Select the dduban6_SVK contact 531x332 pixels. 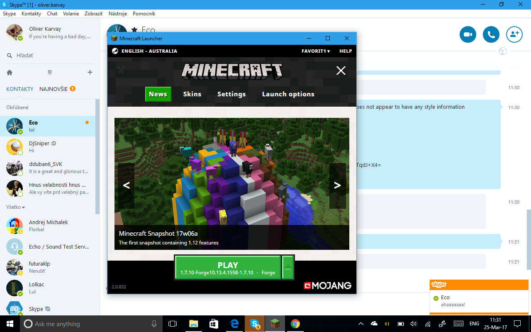click(48, 168)
